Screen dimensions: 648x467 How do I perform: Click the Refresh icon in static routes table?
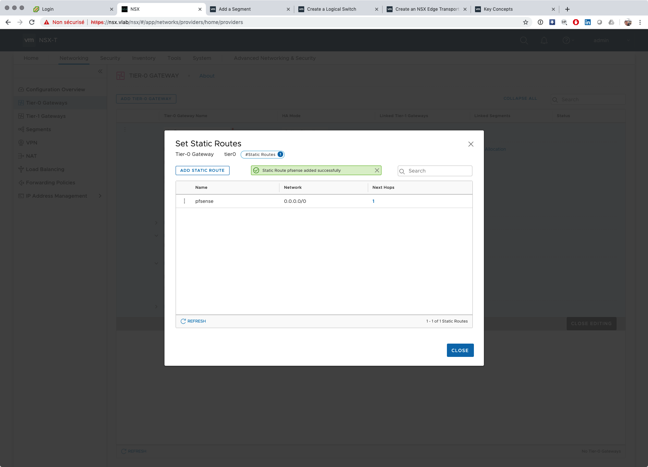(x=183, y=321)
